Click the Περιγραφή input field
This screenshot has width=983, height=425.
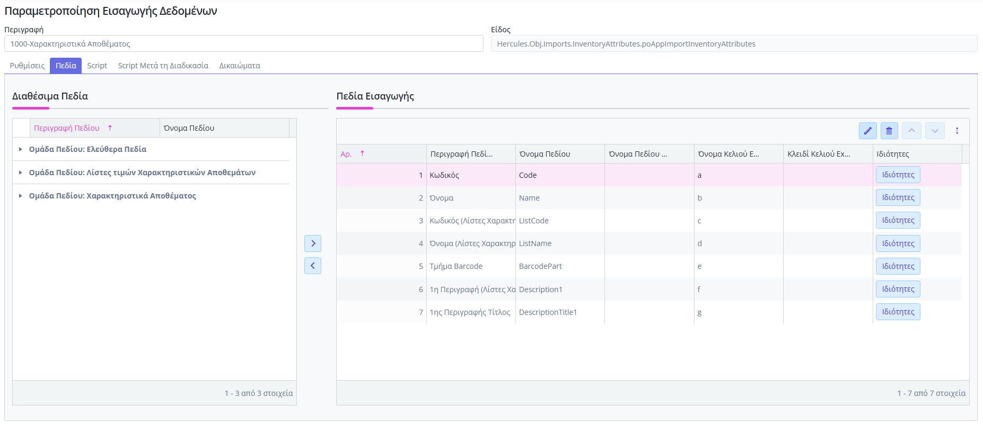point(244,44)
